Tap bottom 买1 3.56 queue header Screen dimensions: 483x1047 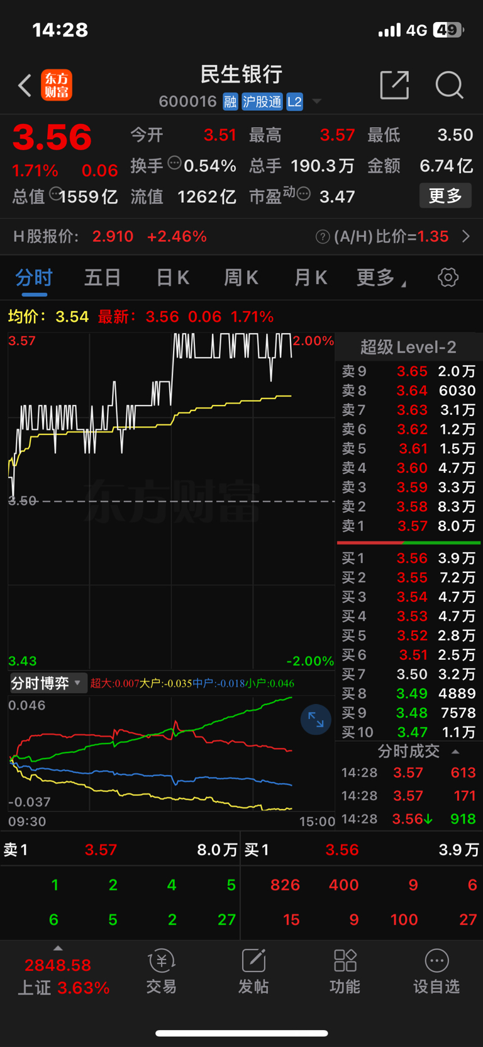(362, 850)
